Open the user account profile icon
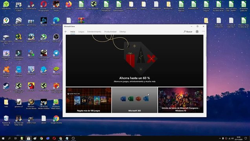This screenshot has height=141, width=250. click(197, 32)
